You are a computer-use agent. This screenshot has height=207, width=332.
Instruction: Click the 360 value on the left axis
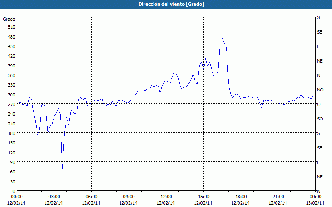pyautogui.click(x=12, y=75)
